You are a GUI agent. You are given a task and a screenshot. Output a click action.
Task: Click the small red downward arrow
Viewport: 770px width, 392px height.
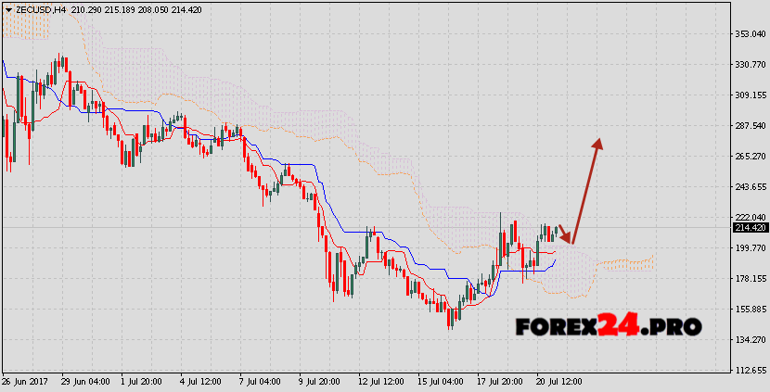tap(564, 234)
